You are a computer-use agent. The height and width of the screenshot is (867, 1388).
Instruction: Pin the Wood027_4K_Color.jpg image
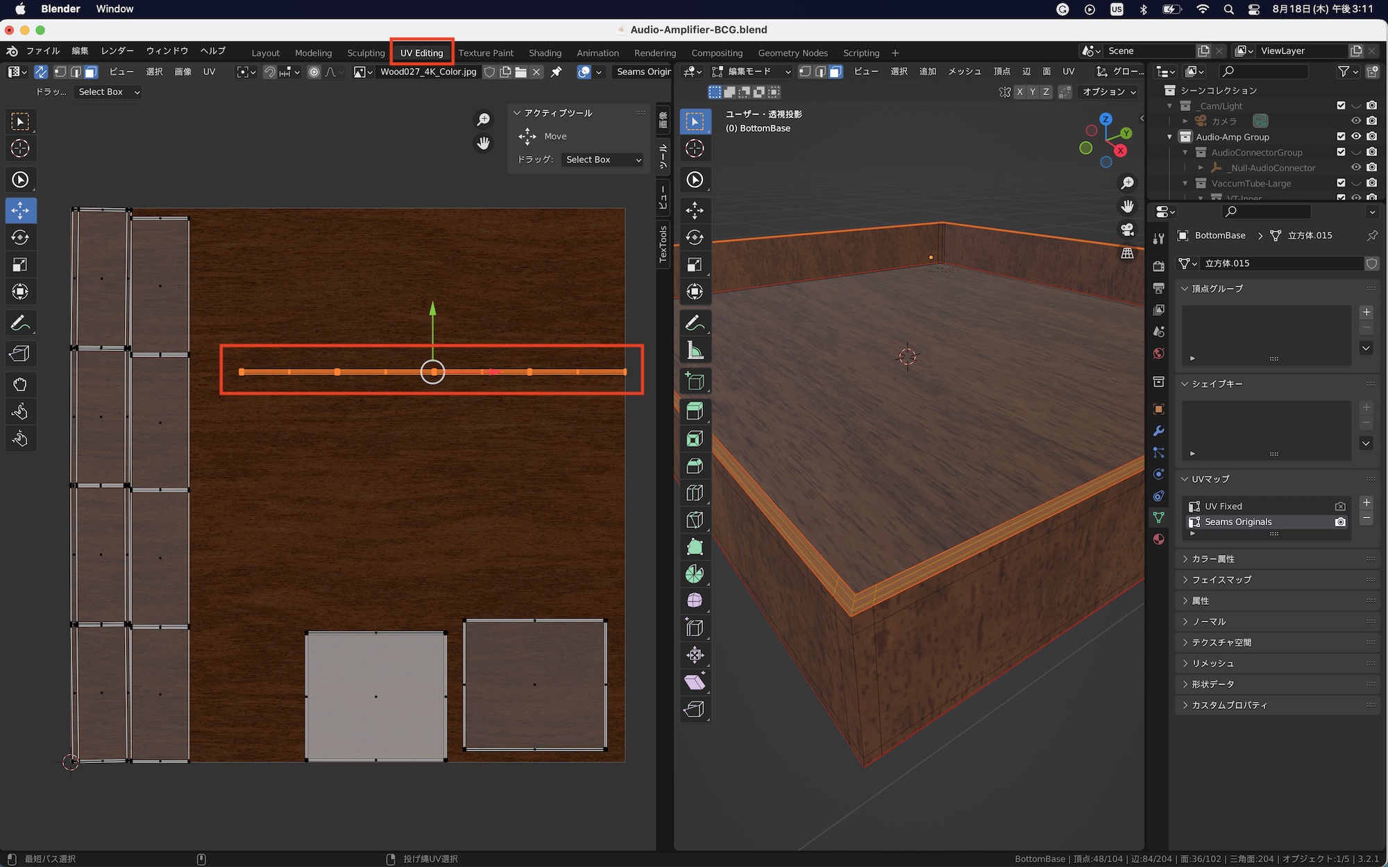pyautogui.click(x=556, y=72)
